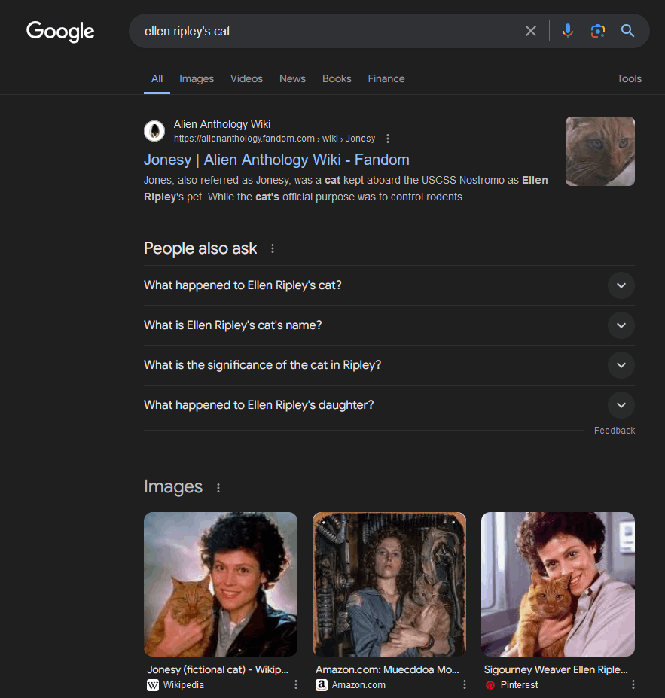Click the Tools button
Screen dimensions: 665x698
point(629,78)
